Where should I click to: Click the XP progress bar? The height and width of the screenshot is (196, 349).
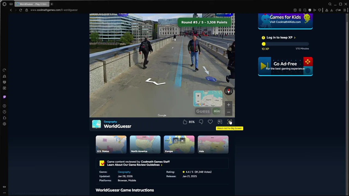285,44
